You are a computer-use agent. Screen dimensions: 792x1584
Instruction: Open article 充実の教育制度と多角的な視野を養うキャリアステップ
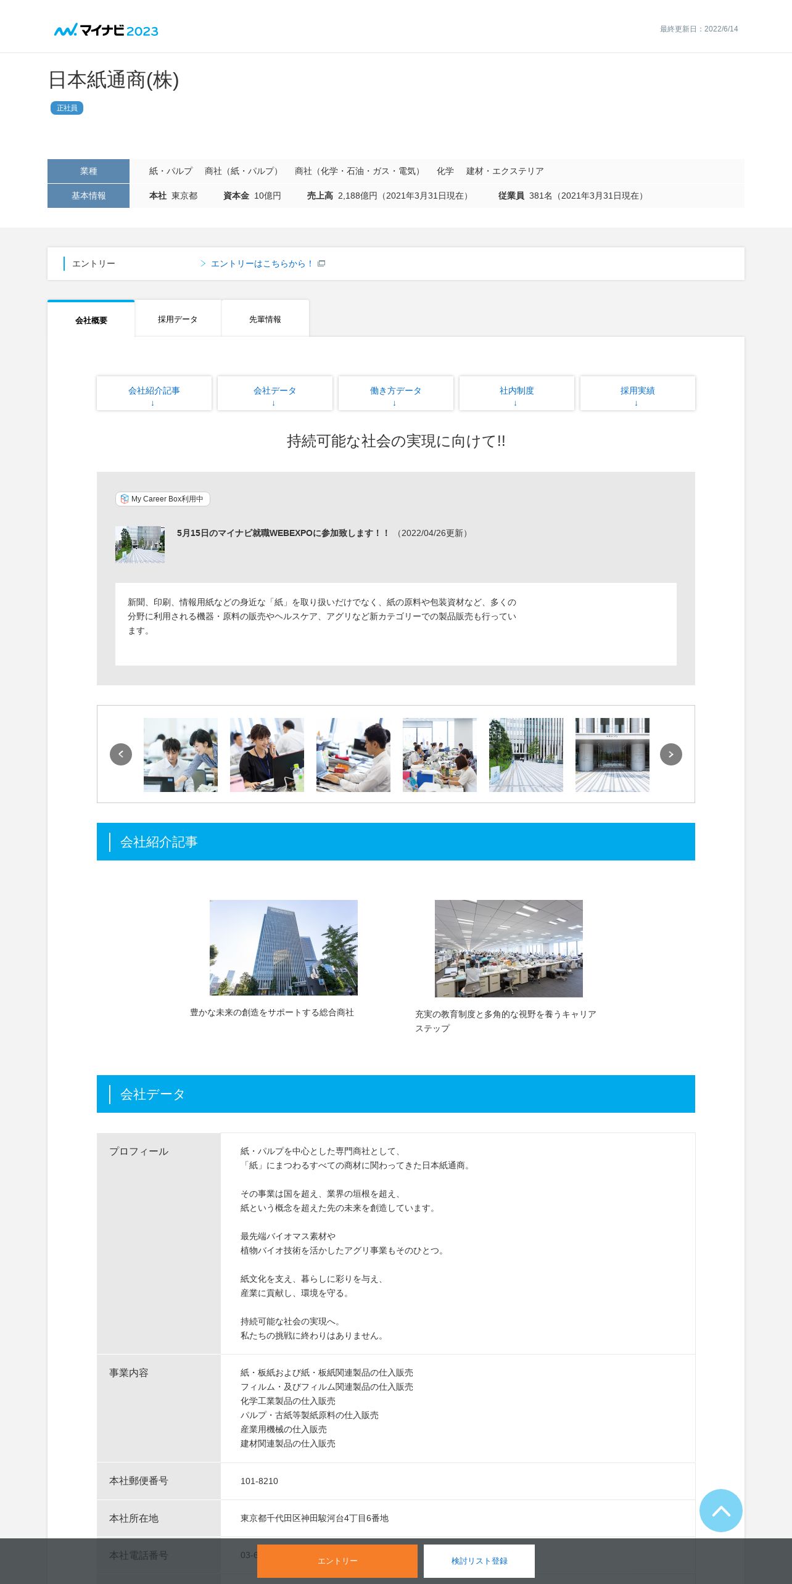[506, 1021]
